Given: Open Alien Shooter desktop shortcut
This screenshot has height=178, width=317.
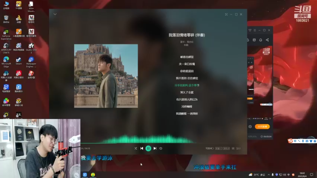Looking at the screenshot, I should 31,7.
